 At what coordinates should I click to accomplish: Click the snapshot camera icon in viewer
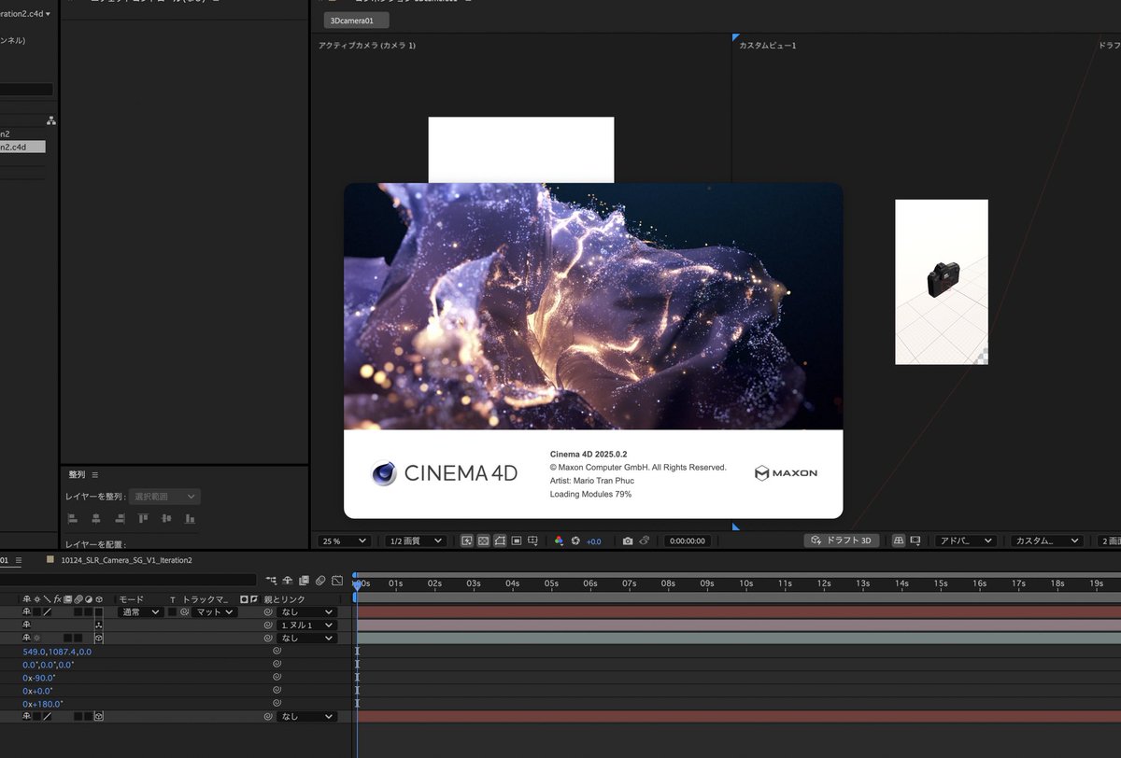627,540
